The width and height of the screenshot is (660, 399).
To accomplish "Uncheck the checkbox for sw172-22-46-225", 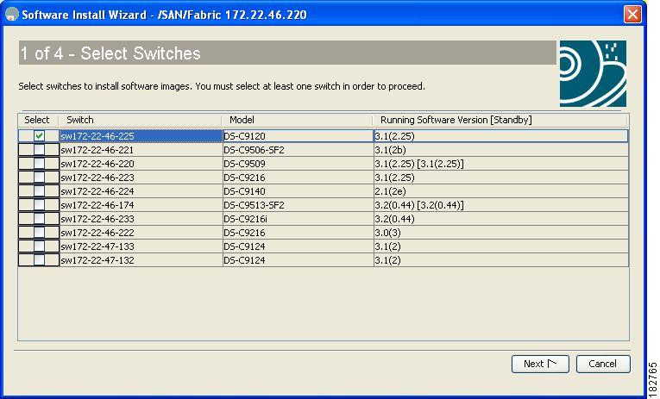I will point(39,136).
